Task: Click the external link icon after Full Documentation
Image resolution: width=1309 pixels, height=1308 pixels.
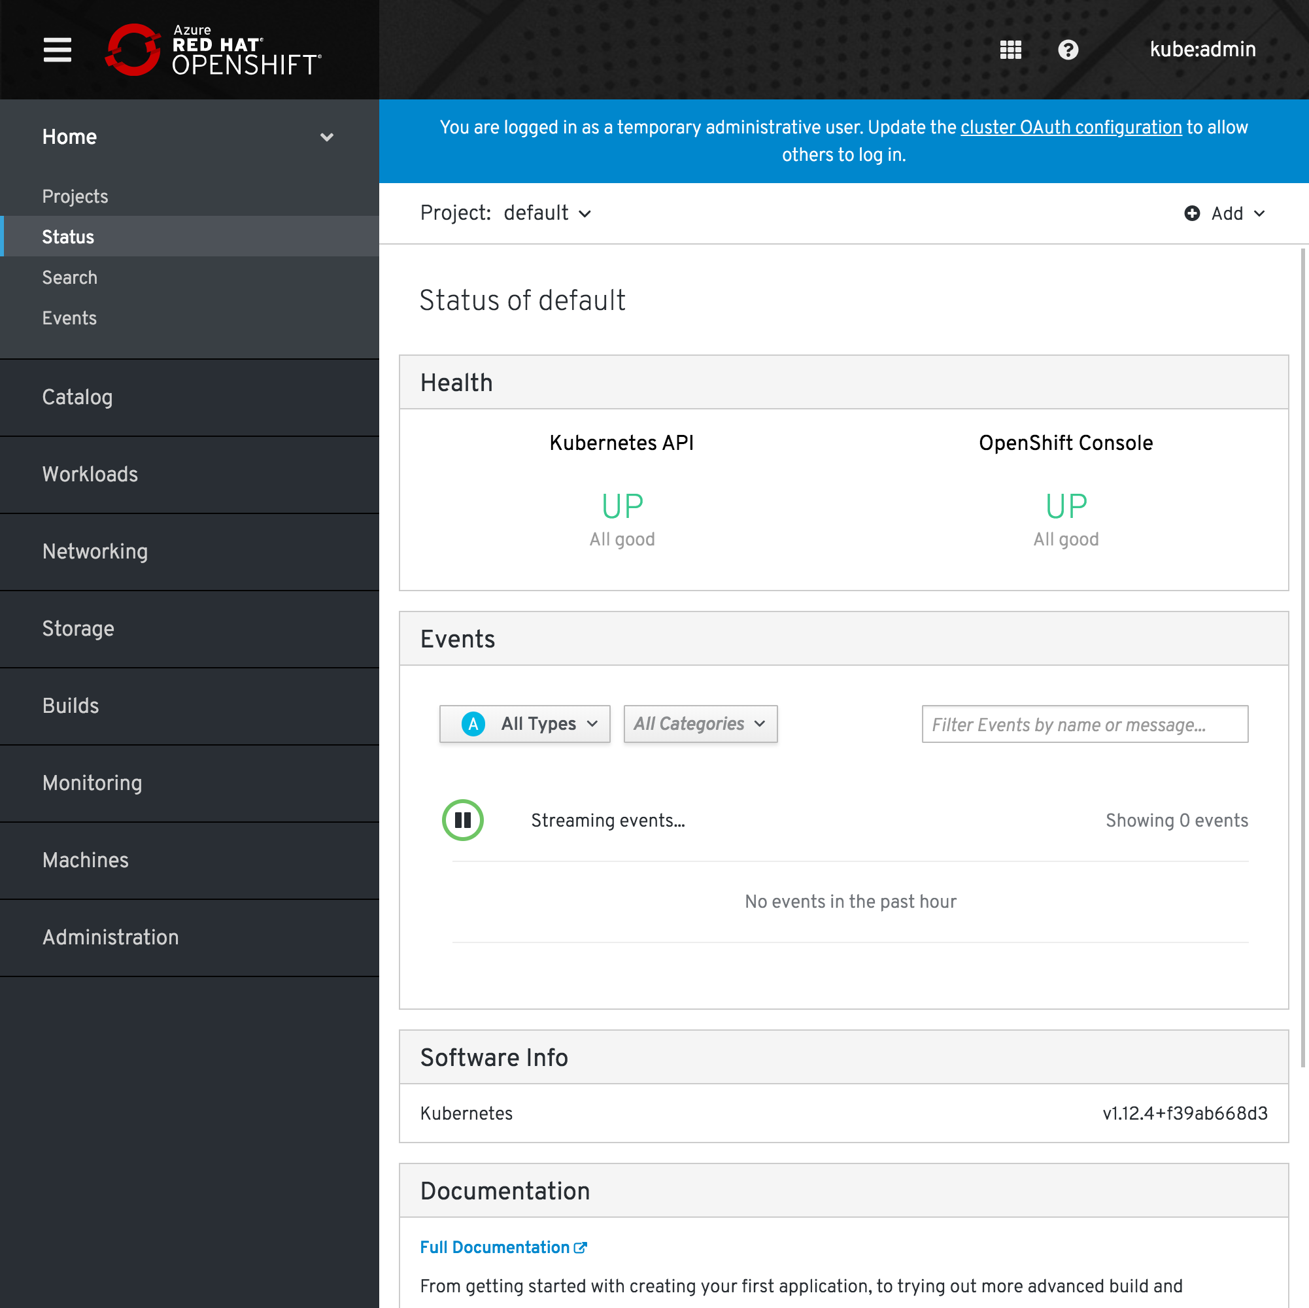Action: click(x=580, y=1248)
